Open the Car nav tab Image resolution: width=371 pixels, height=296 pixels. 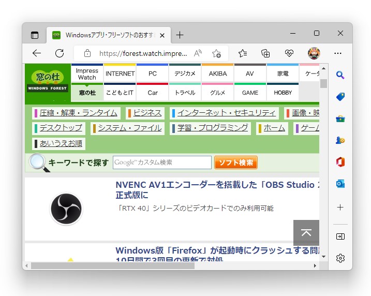tap(153, 93)
